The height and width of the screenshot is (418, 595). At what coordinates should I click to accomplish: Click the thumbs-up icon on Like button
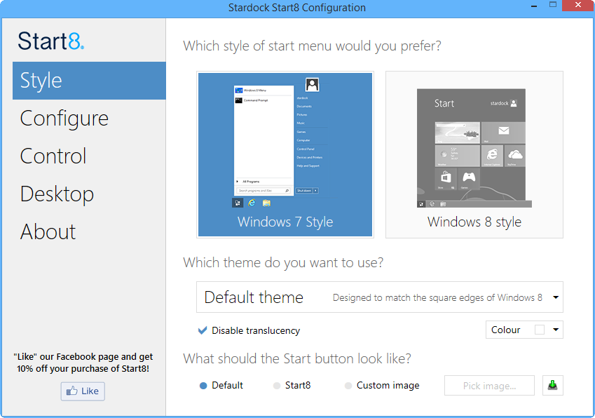(x=71, y=391)
